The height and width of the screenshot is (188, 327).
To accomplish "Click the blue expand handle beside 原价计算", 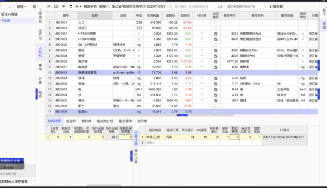I will tap(131, 156).
